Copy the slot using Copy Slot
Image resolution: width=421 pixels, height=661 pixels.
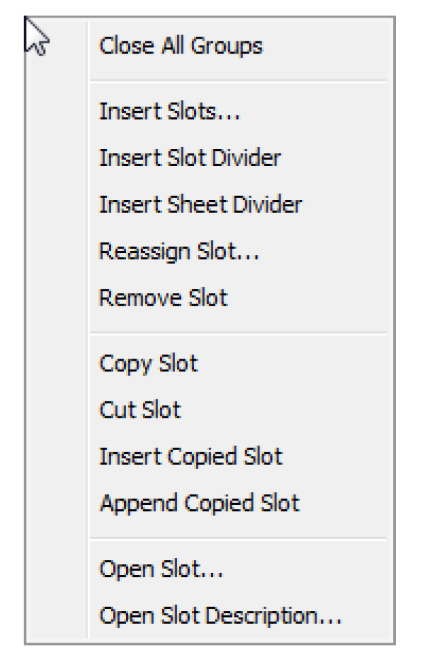209,364
